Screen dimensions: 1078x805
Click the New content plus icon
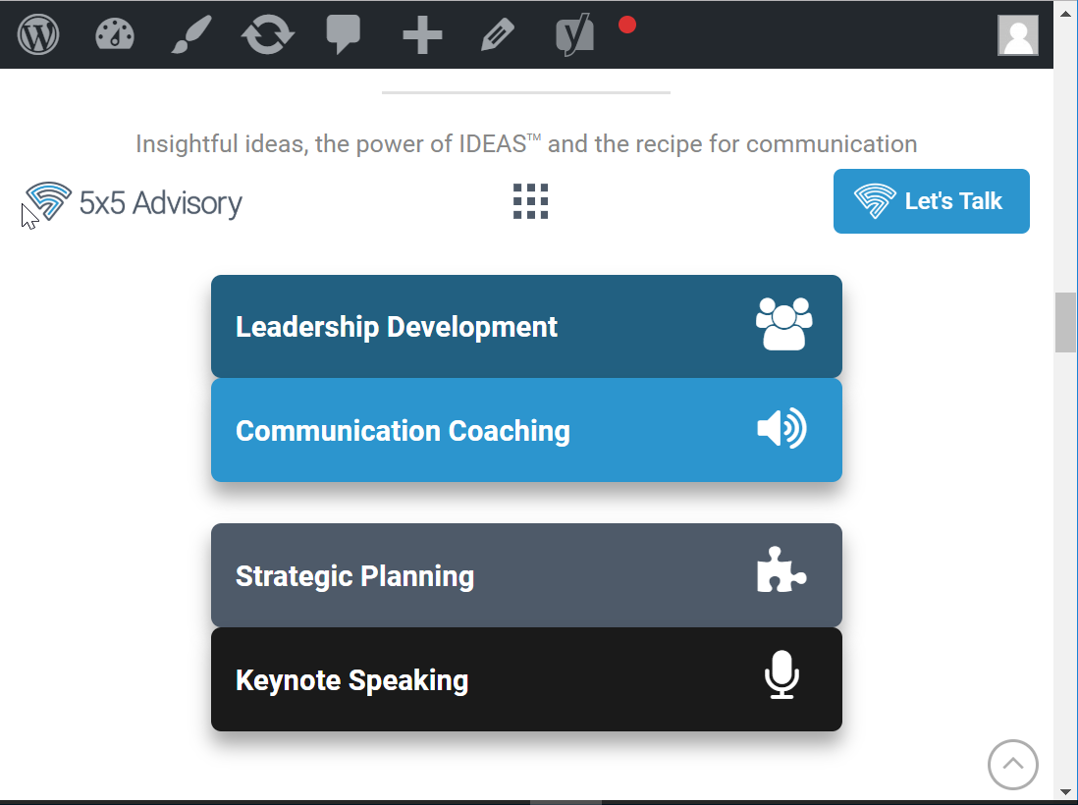[422, 36]
